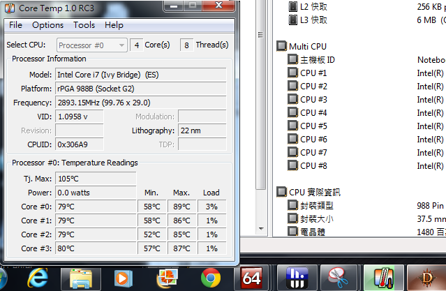Select the CPU #4 row icon
The width and height of the screenshot is (446, 291).
click(292, 112)
